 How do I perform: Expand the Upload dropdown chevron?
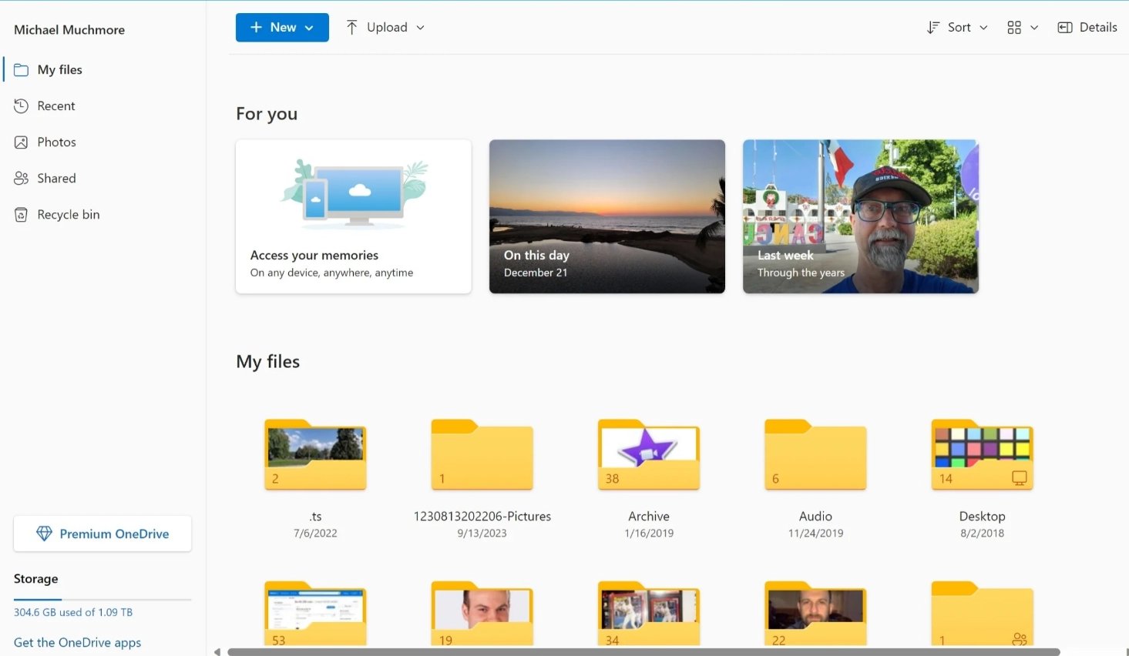[420, 28]
